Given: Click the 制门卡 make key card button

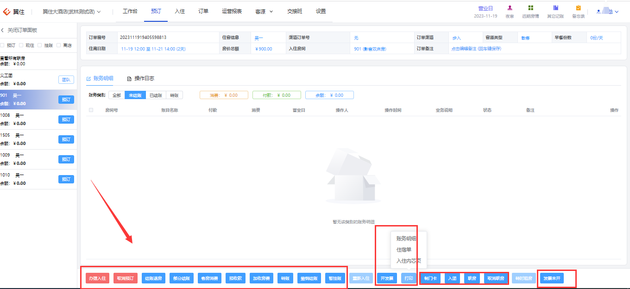Looking at the screenshot, I should click(430, 278).
